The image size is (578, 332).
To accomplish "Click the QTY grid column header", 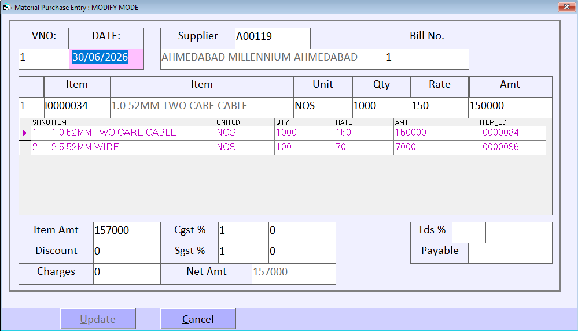I will click(x=304, y=122).
